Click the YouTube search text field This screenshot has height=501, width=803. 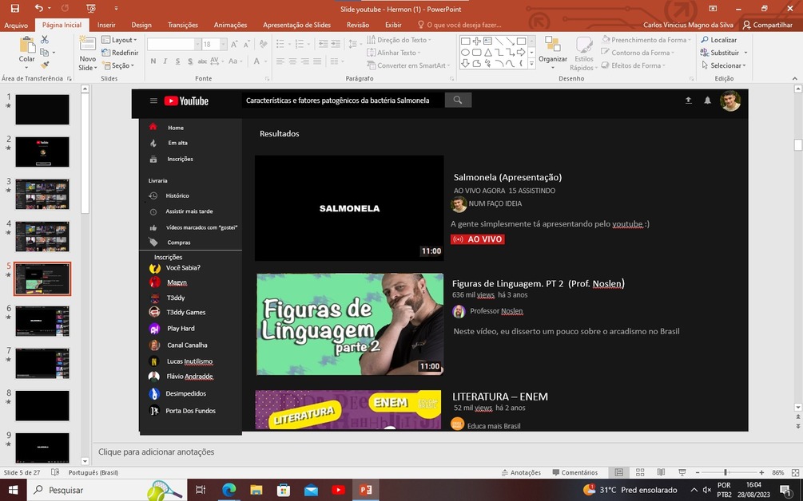tap(343, 101)
